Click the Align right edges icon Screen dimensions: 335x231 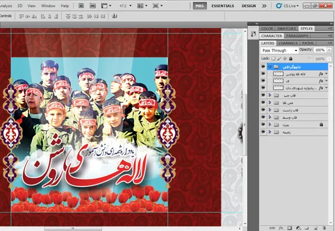(x=56, y=16)
